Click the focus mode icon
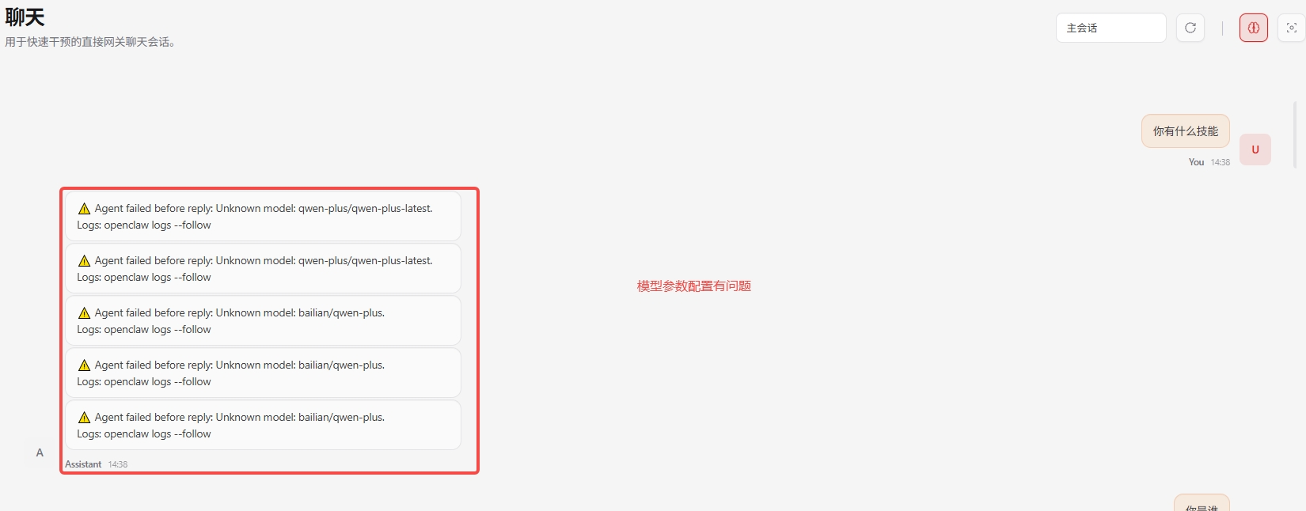 (x=1292, y=28)
